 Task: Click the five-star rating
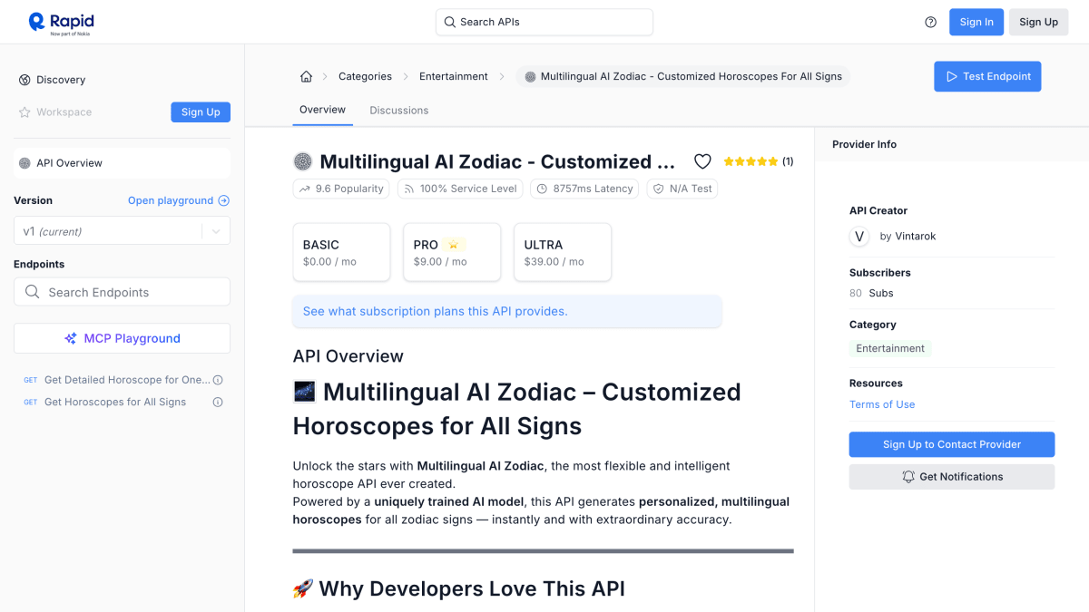click(751, 161)
